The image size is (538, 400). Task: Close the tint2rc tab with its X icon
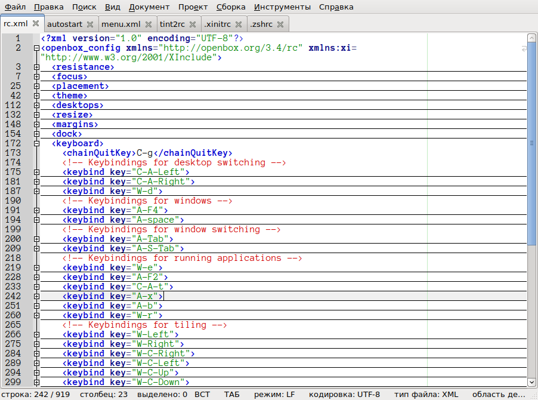pyautogui.click(x=193, y=24)
